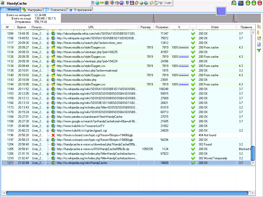263x197 pixels.
Task: Click the horizontal scrollbar thumb at the bottom
Action: click(127, 193)
